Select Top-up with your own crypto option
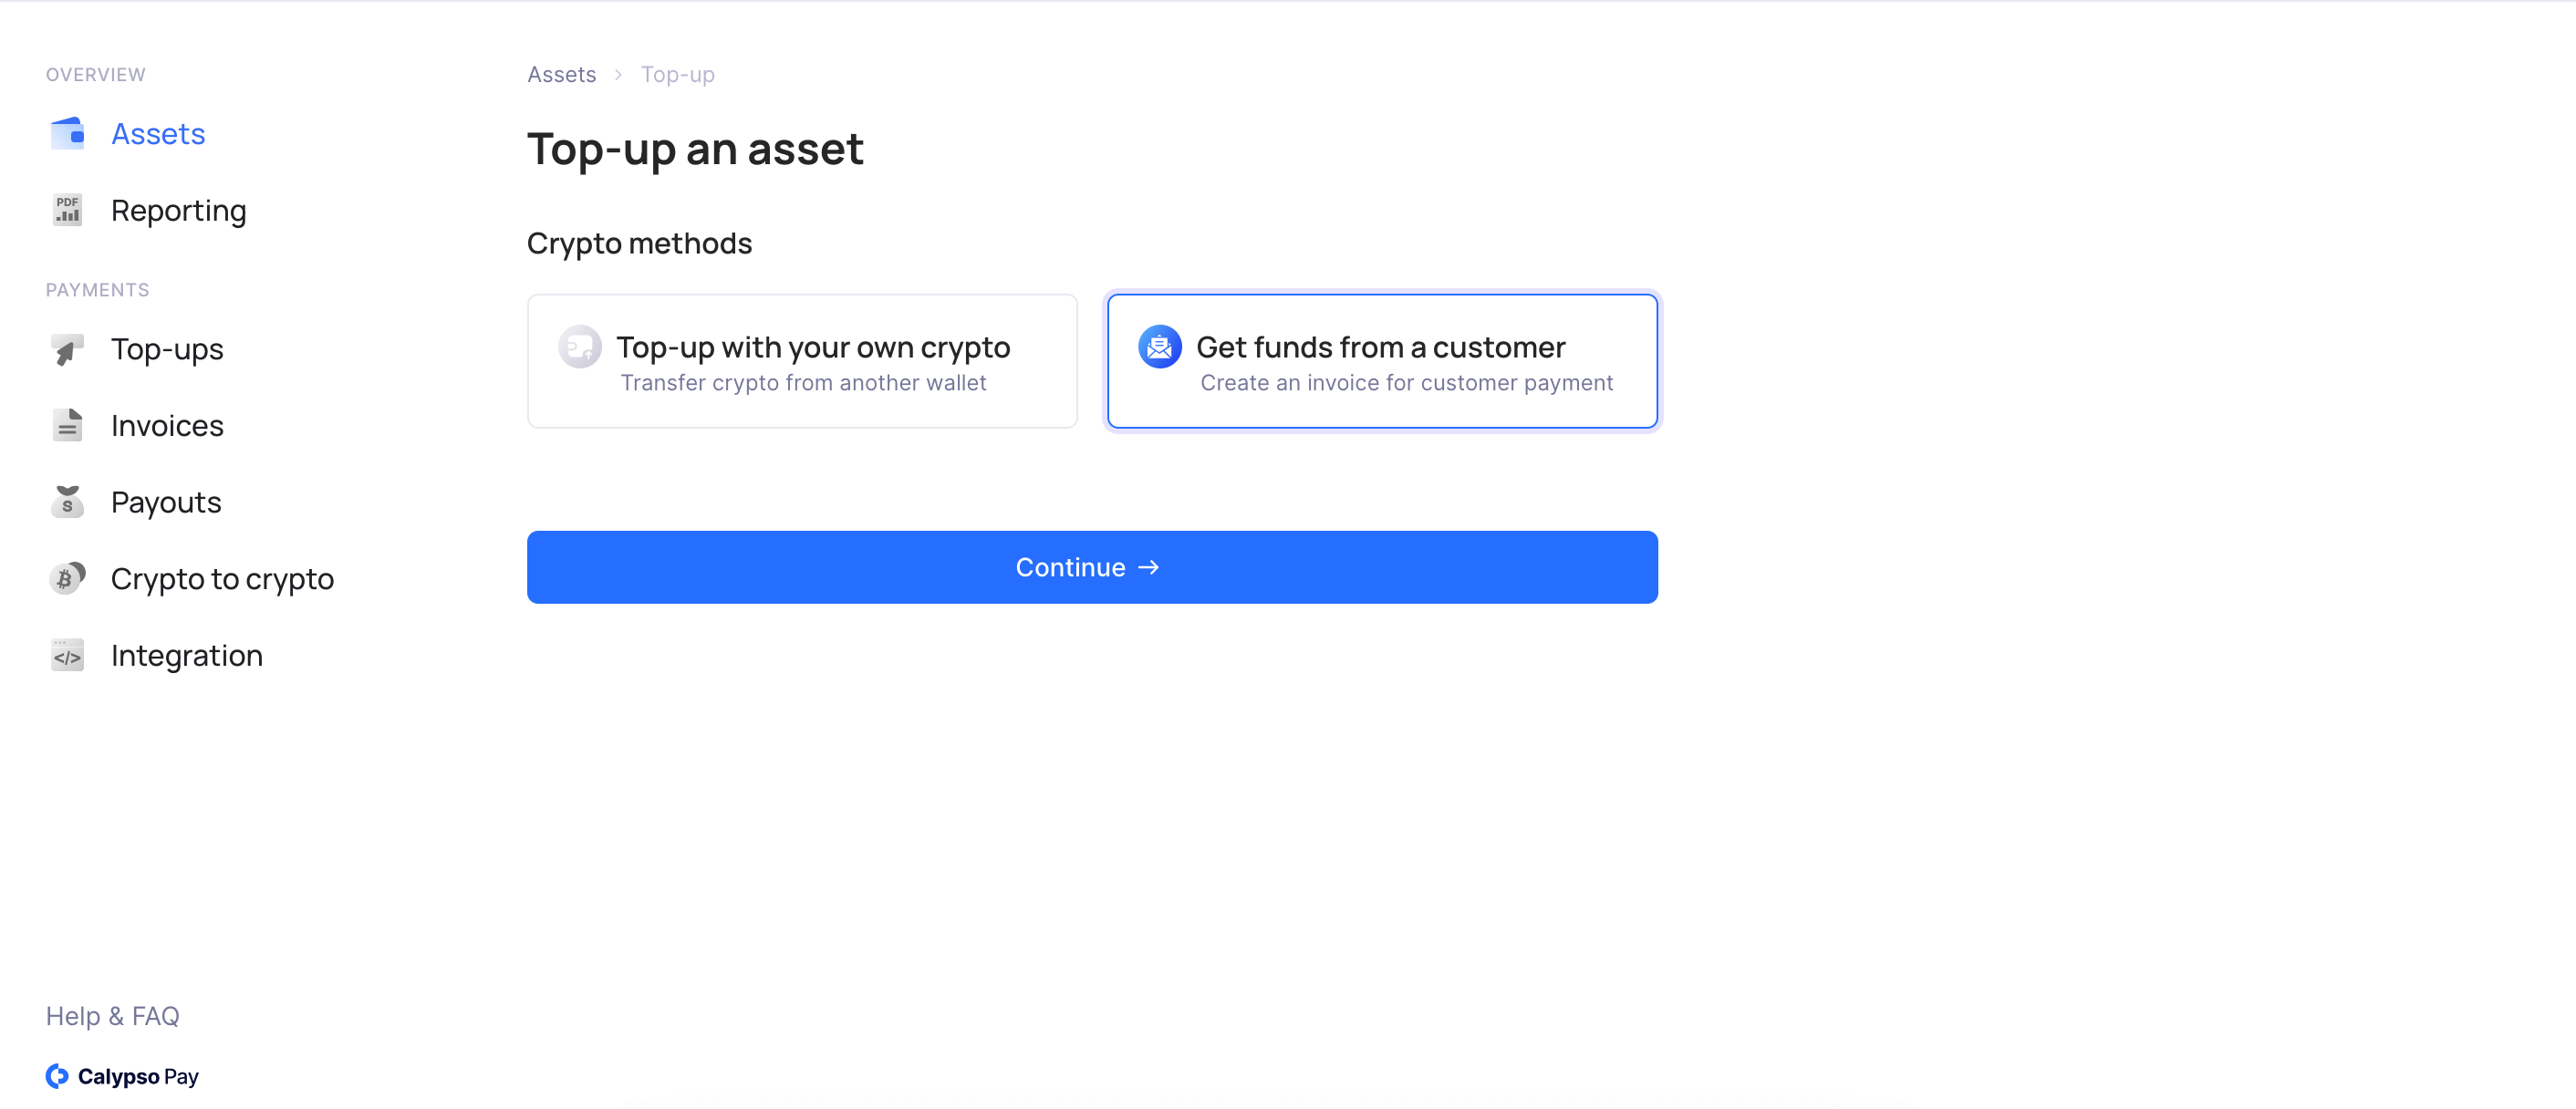 (802, 361)
